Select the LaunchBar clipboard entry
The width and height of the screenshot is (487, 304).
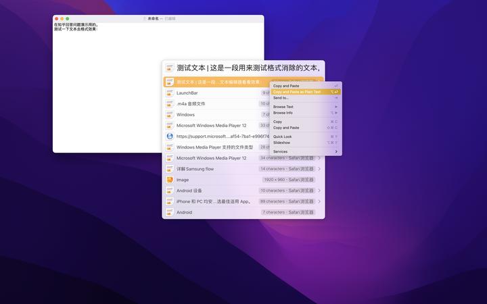point(216,93)
